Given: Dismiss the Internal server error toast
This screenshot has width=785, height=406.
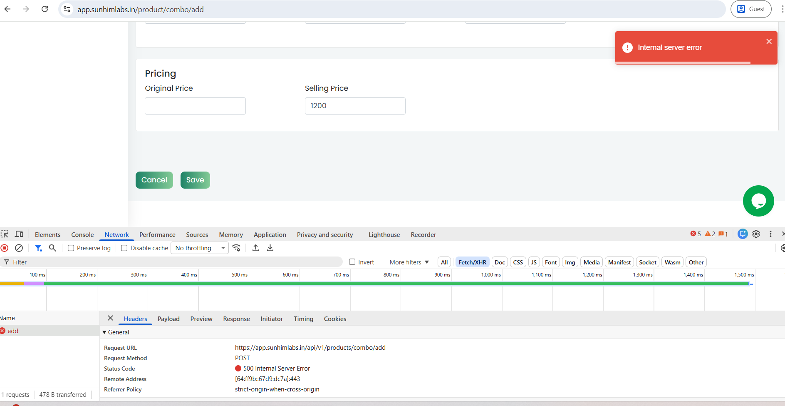Looking at the screenshot, I should point(769,41).
